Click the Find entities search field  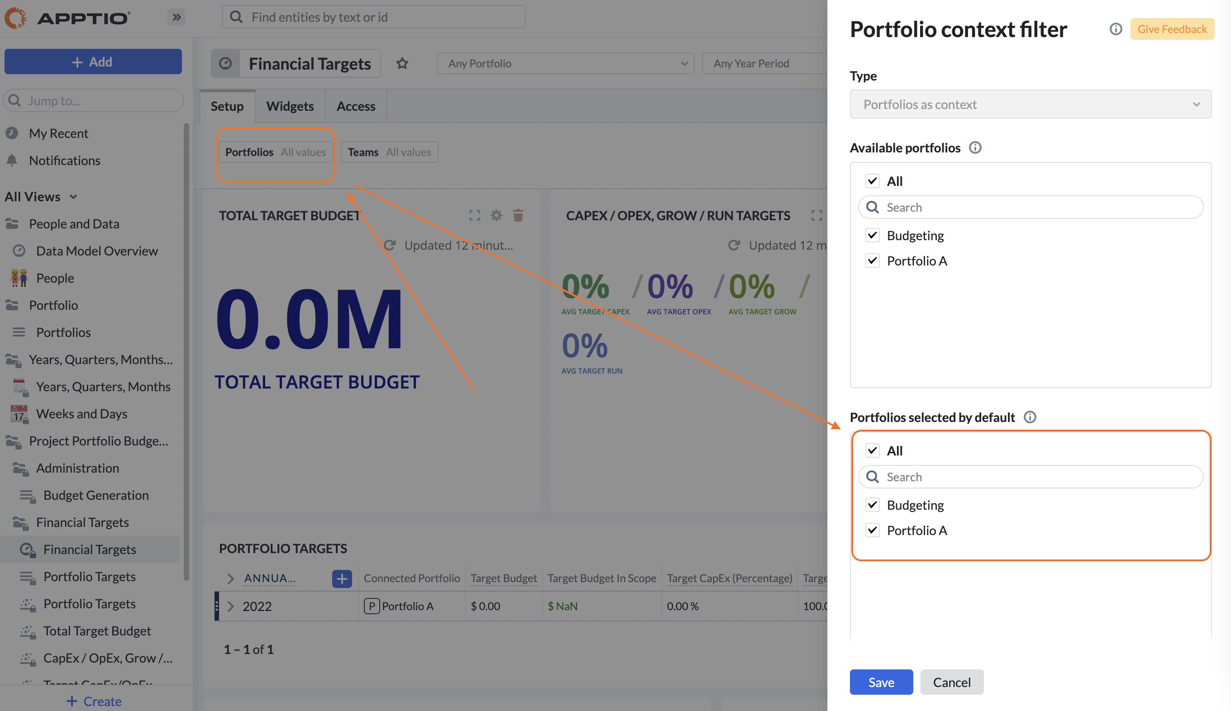point(374,16)
